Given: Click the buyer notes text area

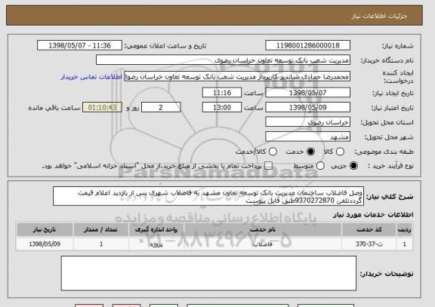Looking at the screenshot, I should [208, 273].
